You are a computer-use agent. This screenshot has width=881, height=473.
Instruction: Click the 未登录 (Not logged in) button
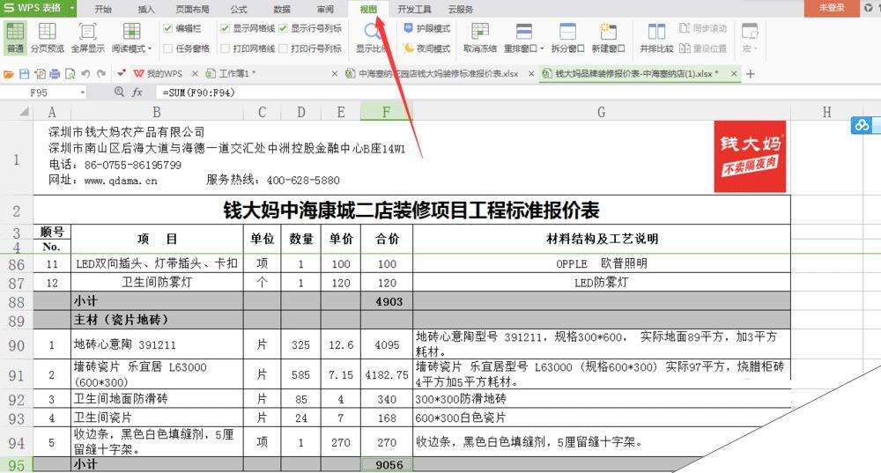(x=832, y=8)
